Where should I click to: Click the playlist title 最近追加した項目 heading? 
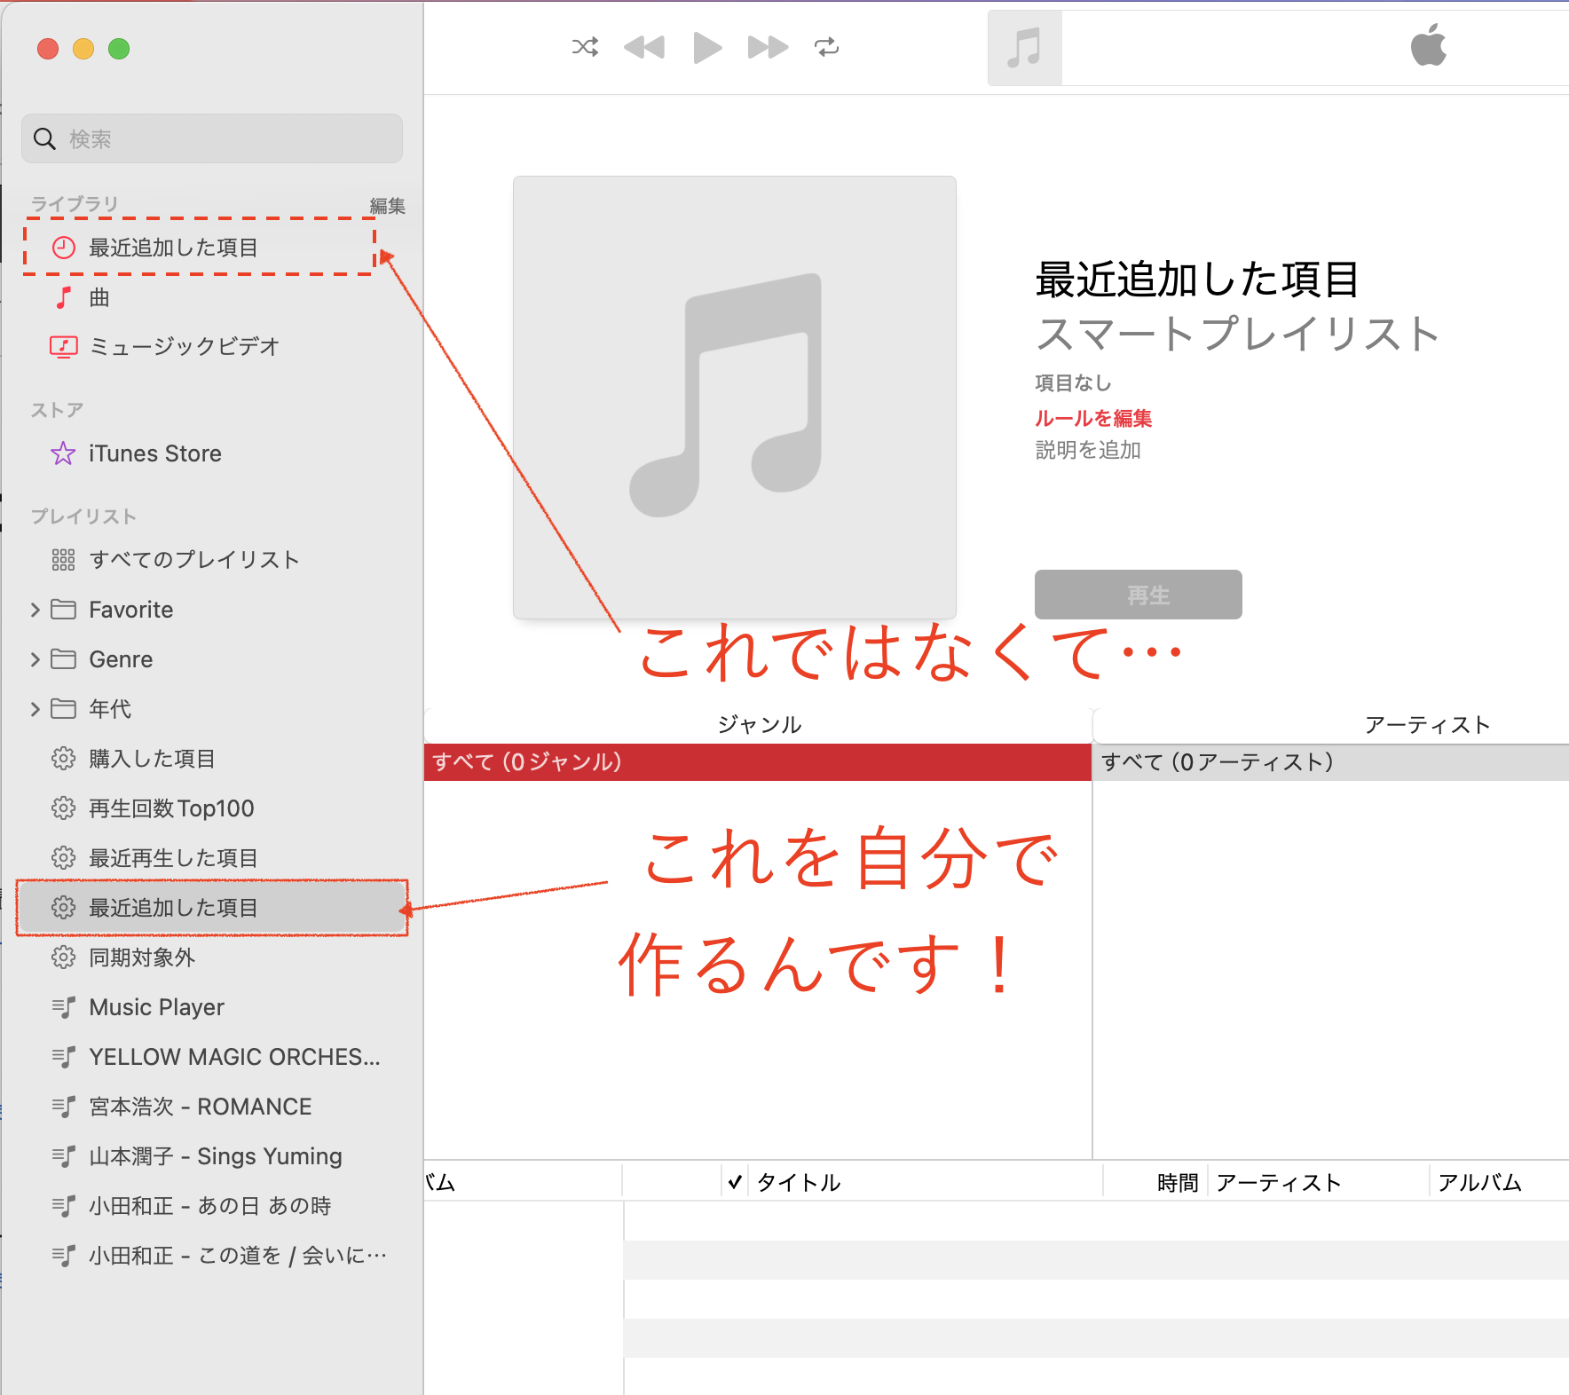(1197, 280)
